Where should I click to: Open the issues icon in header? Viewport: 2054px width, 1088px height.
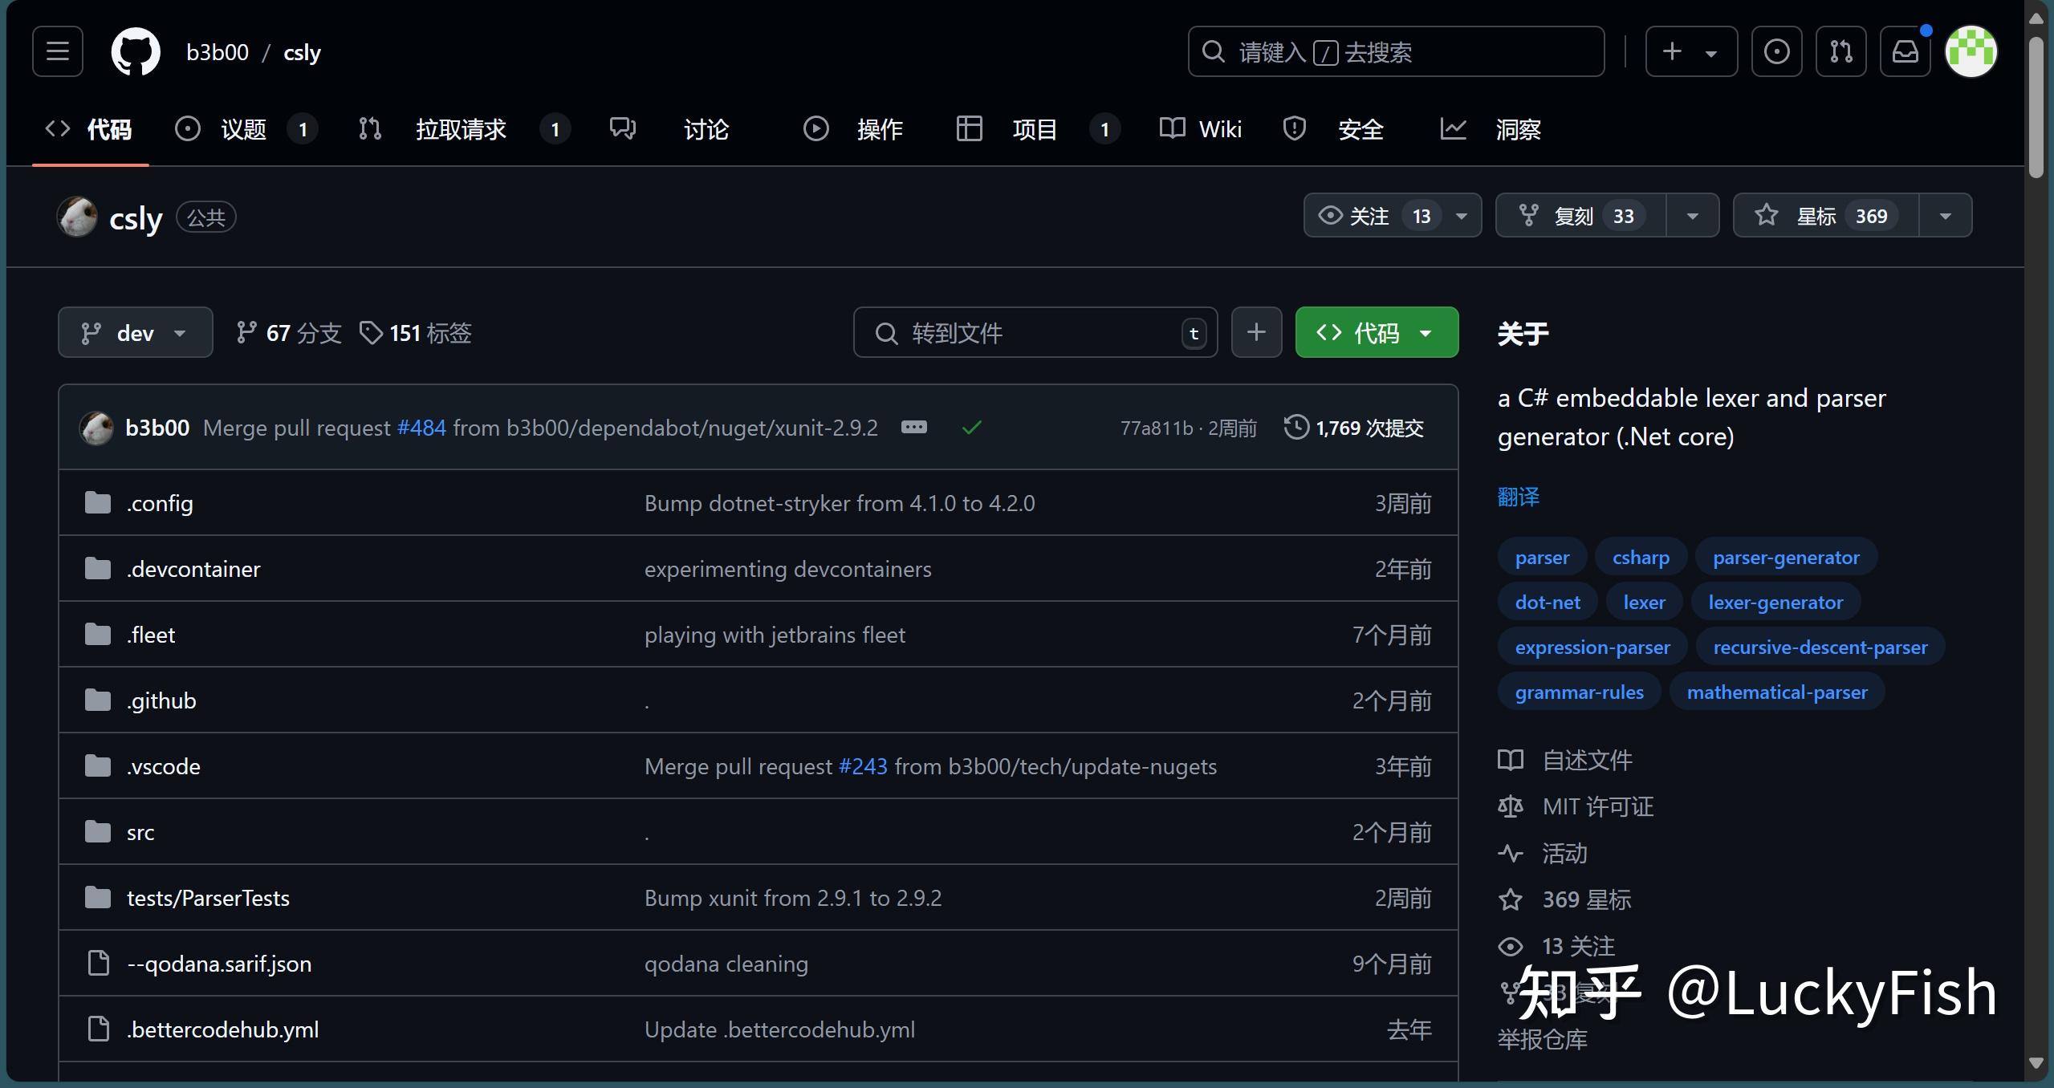click(1776, 52)
